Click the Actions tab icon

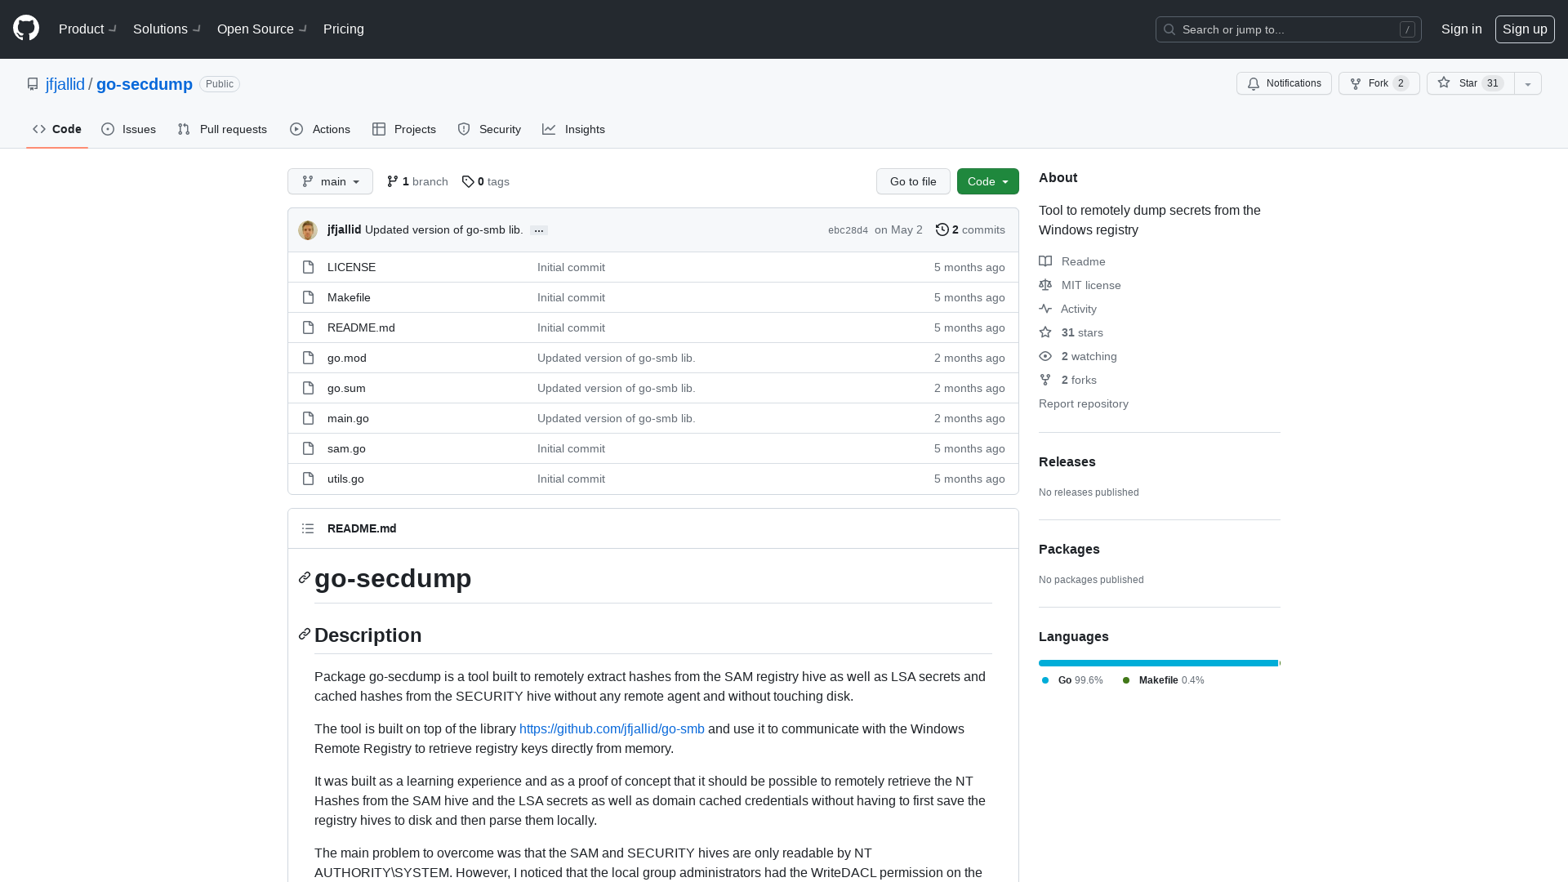pyautogui.click(x=296, y=129)
